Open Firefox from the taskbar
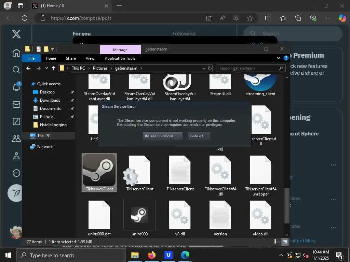The image size is (350, 262). (x=151, y=255)
